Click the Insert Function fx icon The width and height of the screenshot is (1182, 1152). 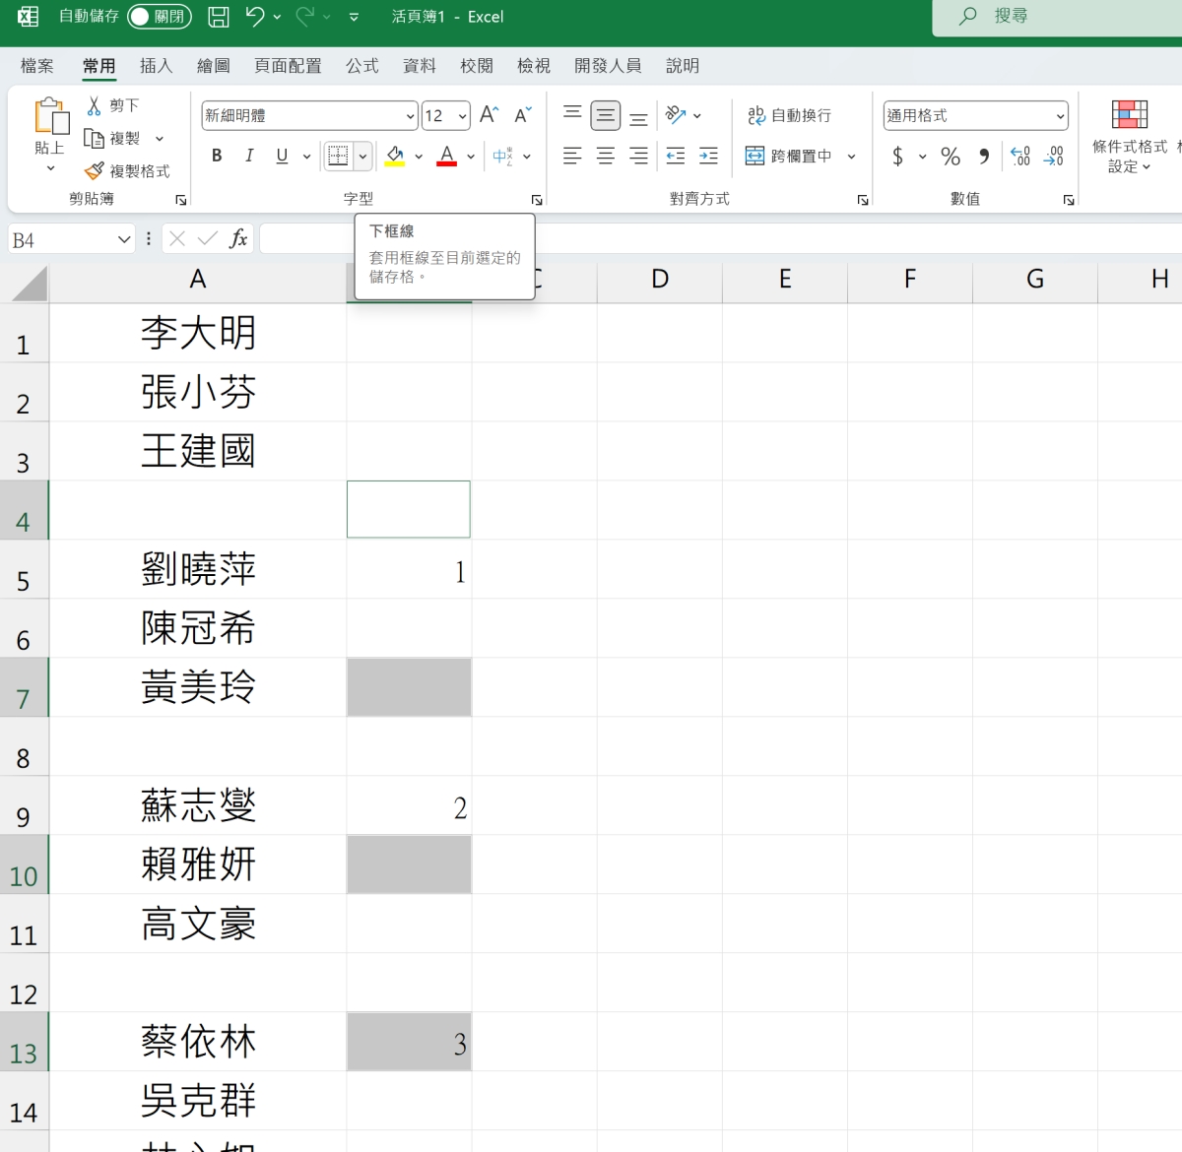click(x=238, y=238)
